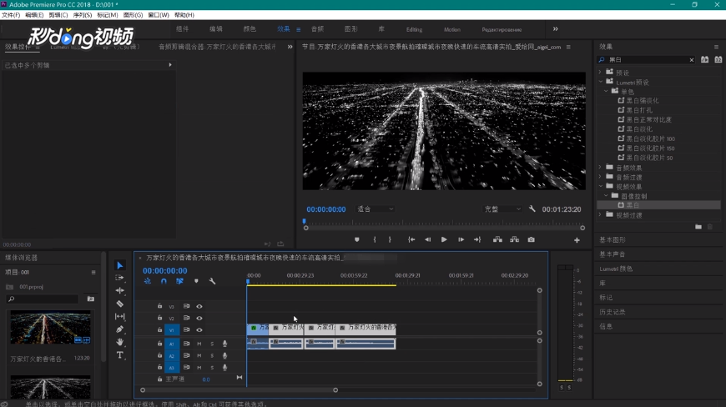
Task: Clear the effects search field
Action: 692,60
